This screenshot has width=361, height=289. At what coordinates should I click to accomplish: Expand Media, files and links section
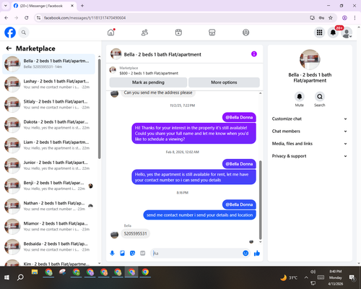310,144
